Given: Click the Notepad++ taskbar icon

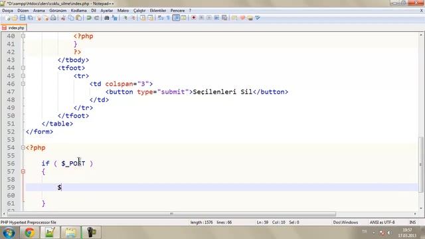Looking at the screenshot, I should click(x=50, y=232).
